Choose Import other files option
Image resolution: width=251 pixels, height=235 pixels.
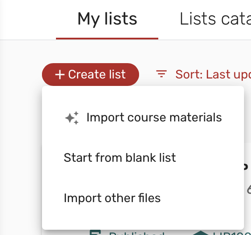click(143, 198)
